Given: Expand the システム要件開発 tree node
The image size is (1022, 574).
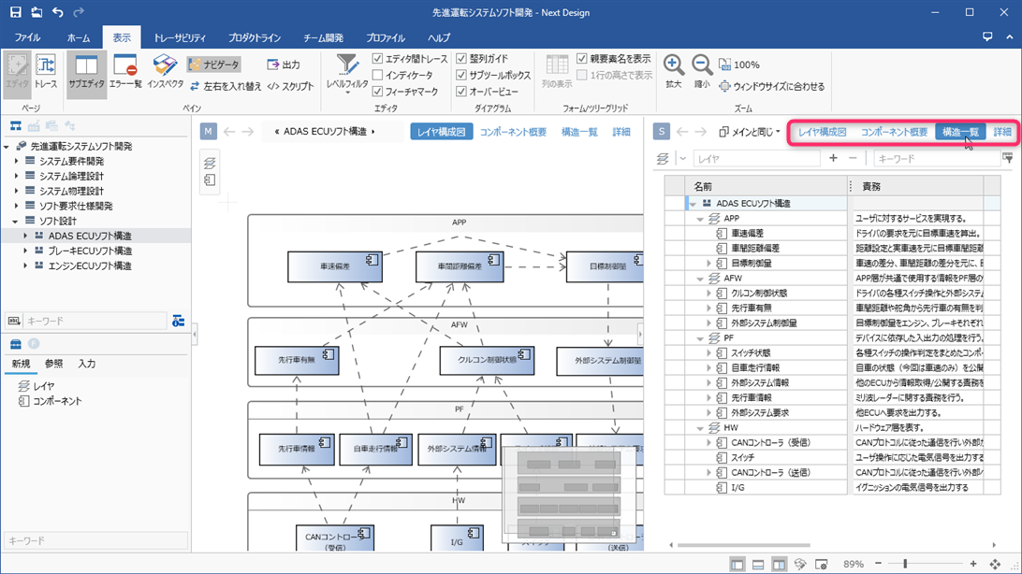Looking at the screenshot, I should 17,162.
